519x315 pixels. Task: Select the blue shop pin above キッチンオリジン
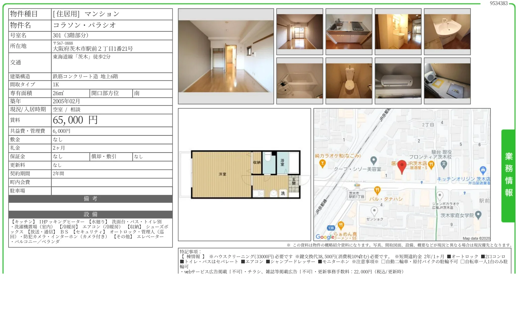(483, 170)
